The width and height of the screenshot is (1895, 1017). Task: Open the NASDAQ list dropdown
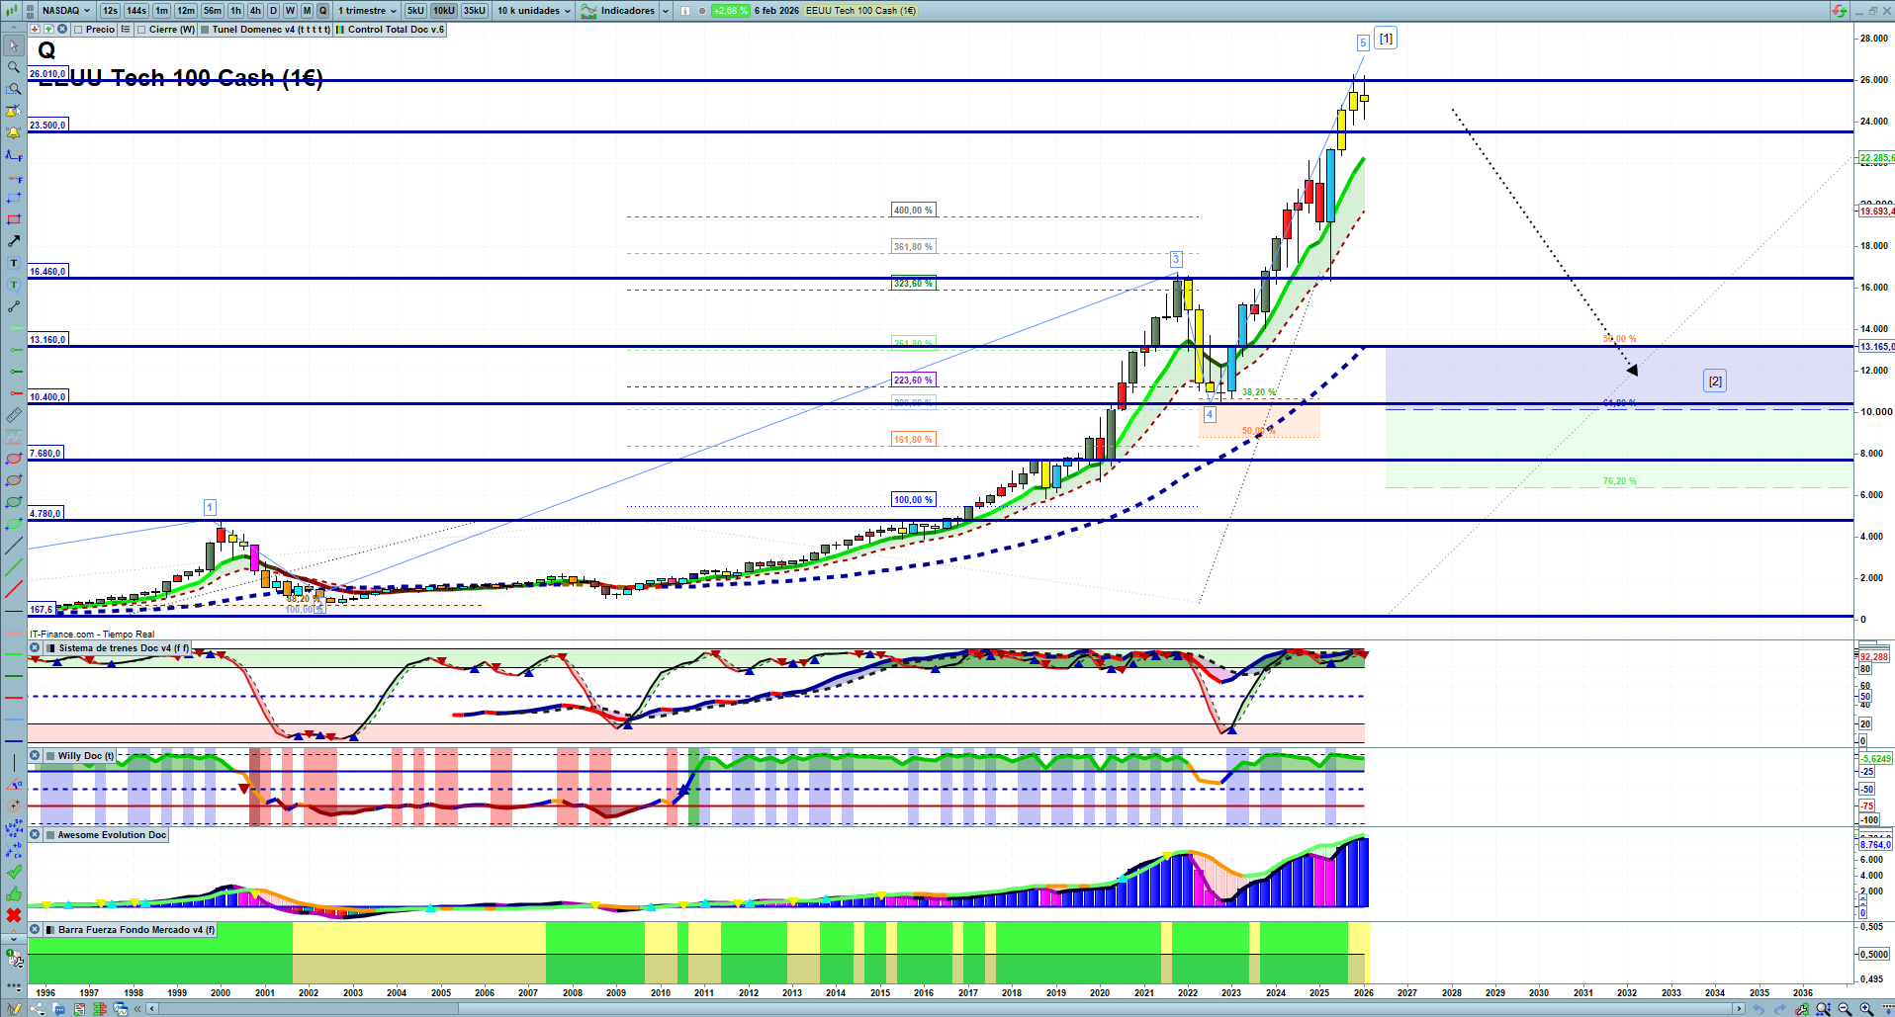66,11
